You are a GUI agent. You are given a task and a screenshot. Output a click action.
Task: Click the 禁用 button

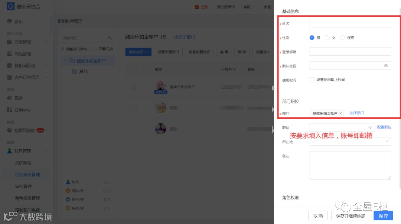click(x=224, y=52)
